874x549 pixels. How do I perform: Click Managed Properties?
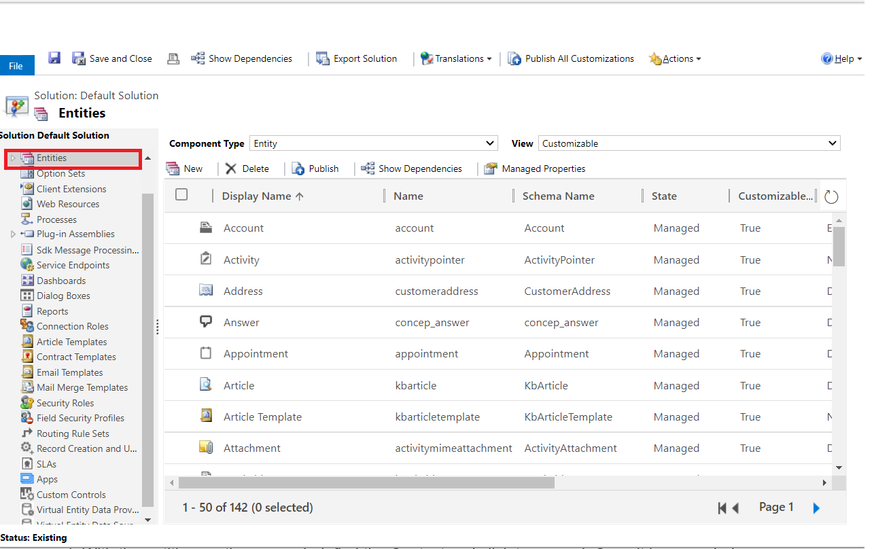535,169
